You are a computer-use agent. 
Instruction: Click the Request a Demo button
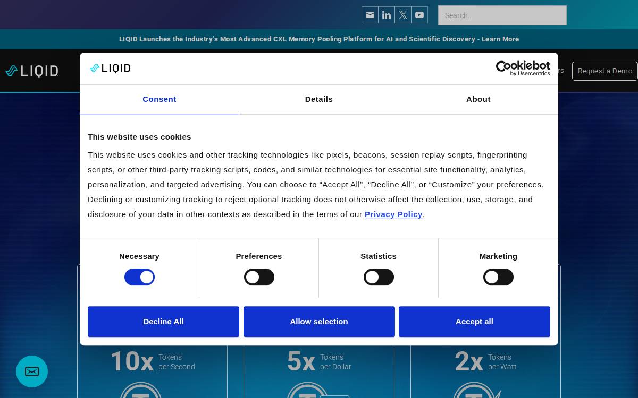(x=605, y=71)
